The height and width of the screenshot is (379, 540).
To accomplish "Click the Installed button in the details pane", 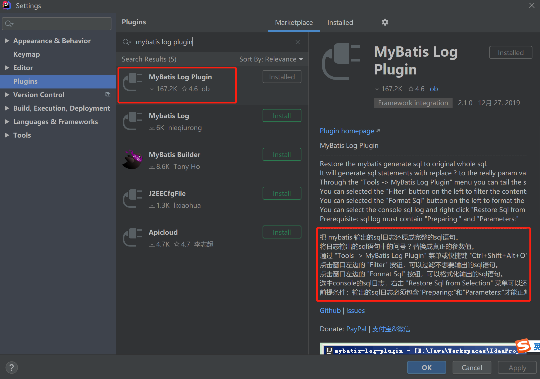I will 511,53.
